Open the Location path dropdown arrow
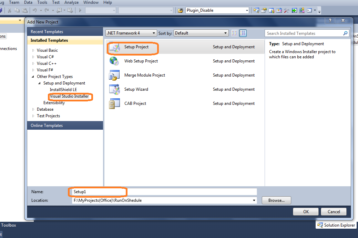 pyautogui.click(x=254, y=200)
